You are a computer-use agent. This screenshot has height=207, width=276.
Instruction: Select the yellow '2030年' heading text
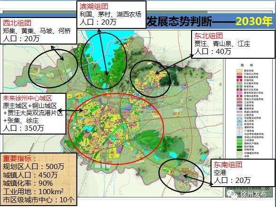click(254, 21)
